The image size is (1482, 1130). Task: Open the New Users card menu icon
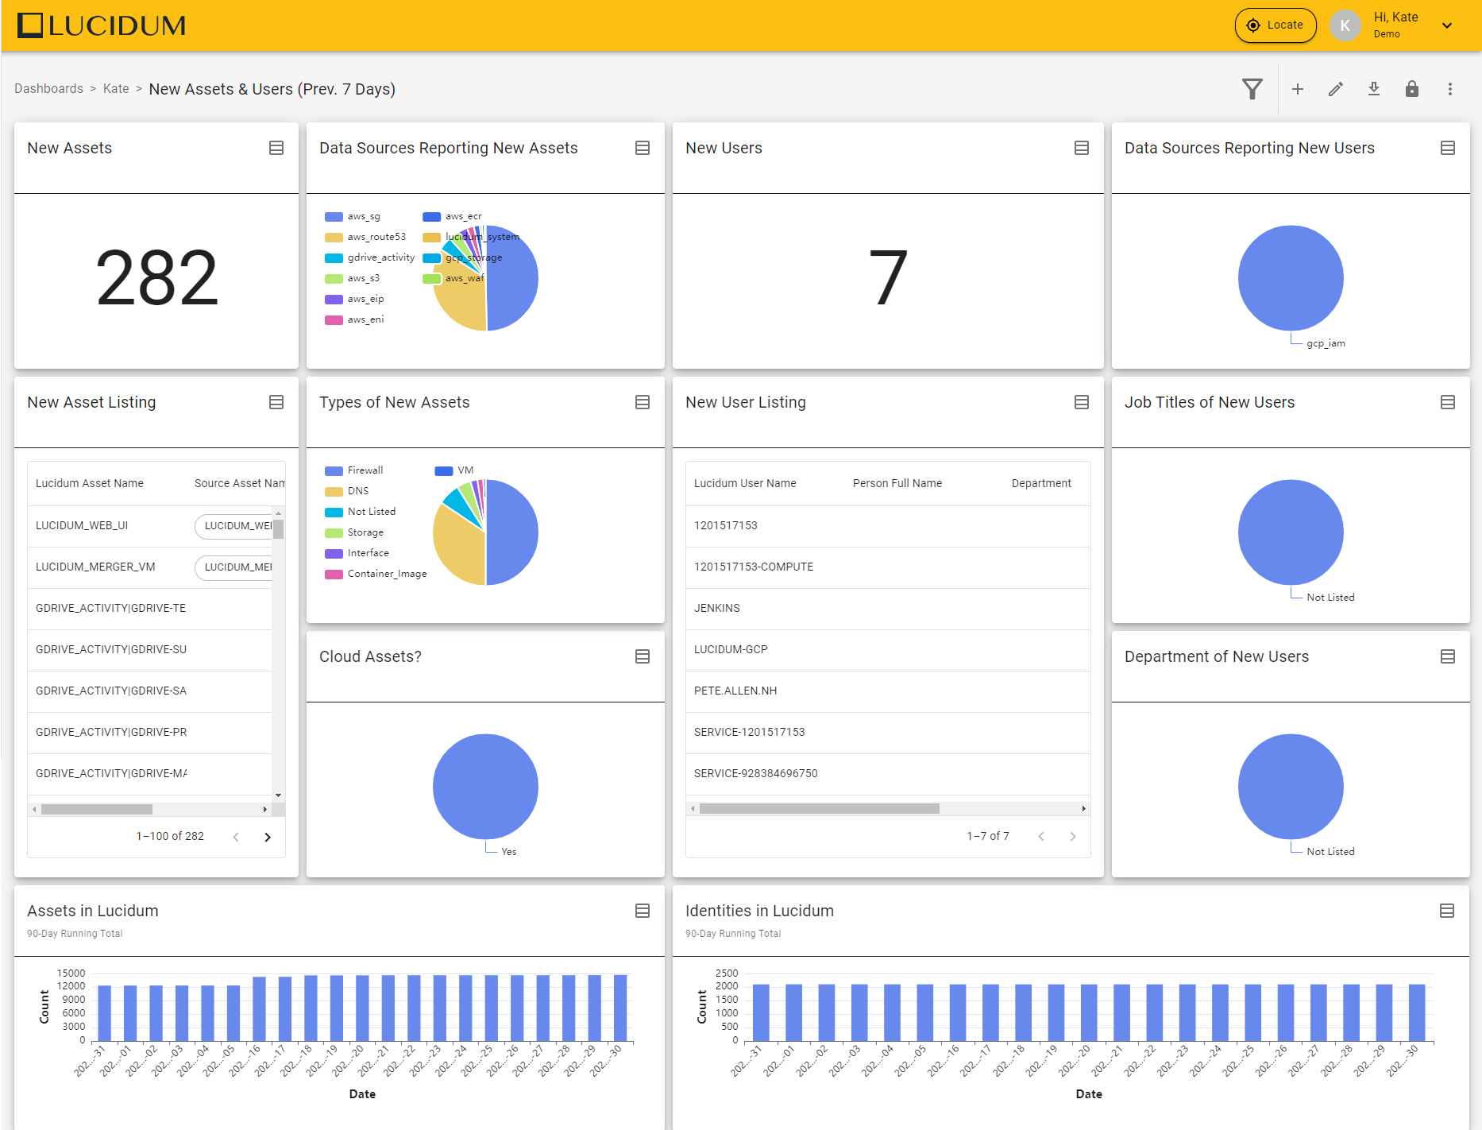click(x=1082, y=148)
